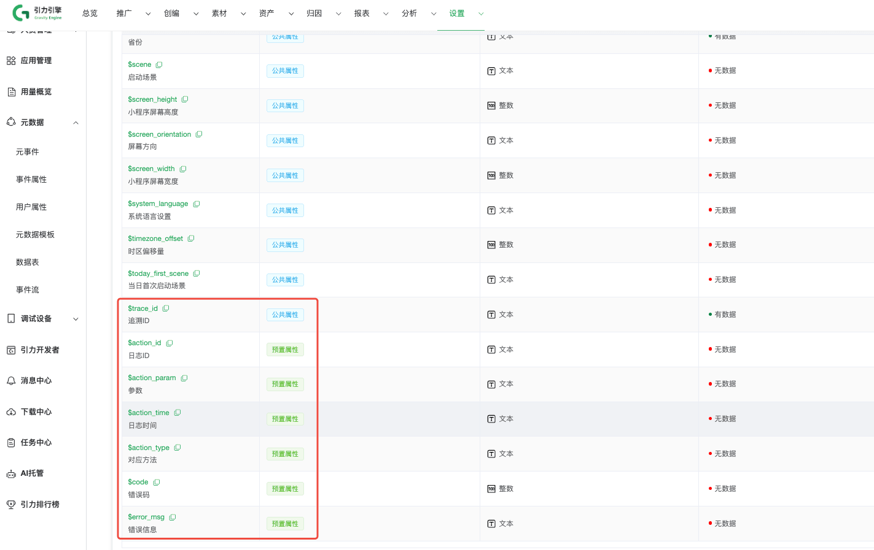Open the 用户属性 sidebar item
The image size is (874, 550).
click(x=31, y=207)
